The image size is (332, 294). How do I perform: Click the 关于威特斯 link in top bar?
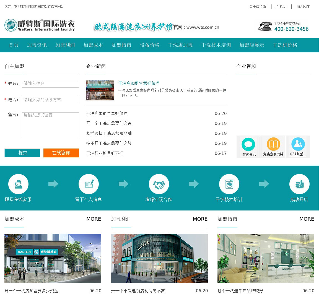click(257, 7)
